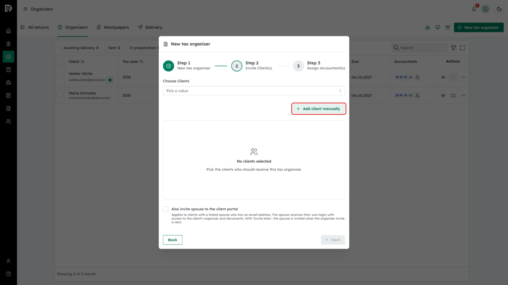Select the Marie Schrader row checkbox
Screen dimensions: 508x285
click(x=60, y=95)
